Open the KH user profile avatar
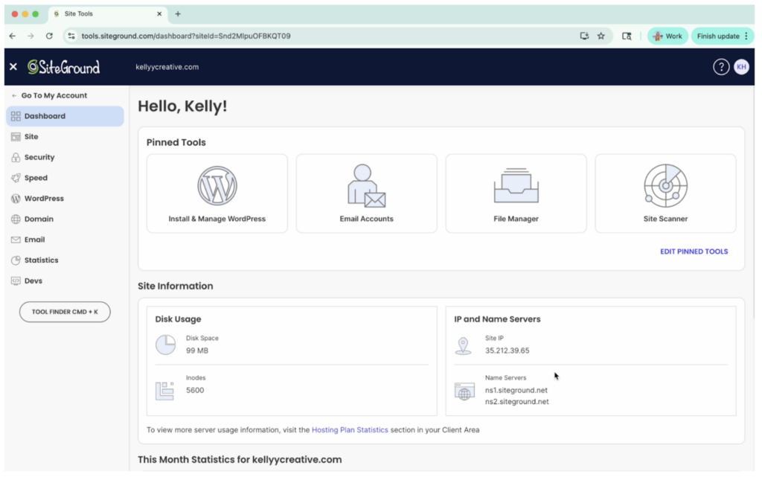This screenshot has width=762, height=477. click(741, 67)
